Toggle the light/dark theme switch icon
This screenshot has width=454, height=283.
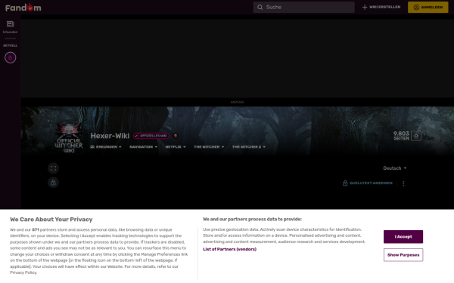[416, 136]
